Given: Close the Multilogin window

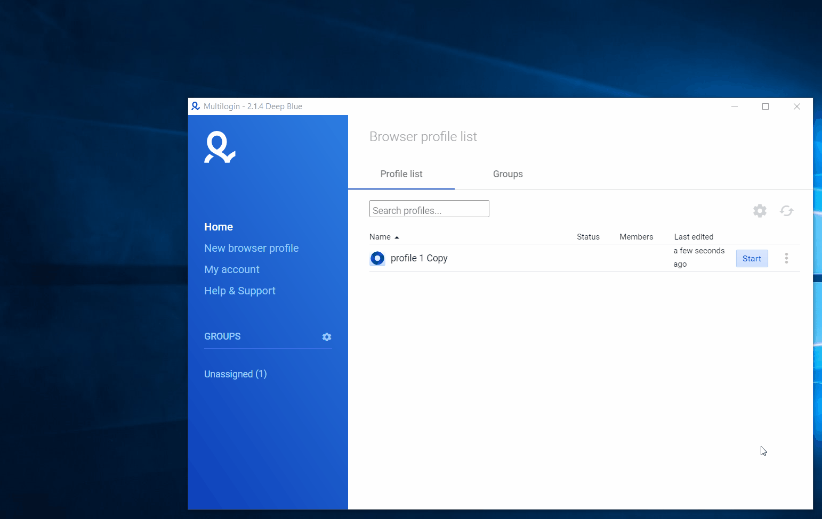Looking at the screenshot, I should click(x=797, y=106).
